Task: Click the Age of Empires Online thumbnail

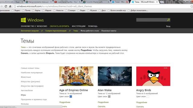Action: click(76, 76)
